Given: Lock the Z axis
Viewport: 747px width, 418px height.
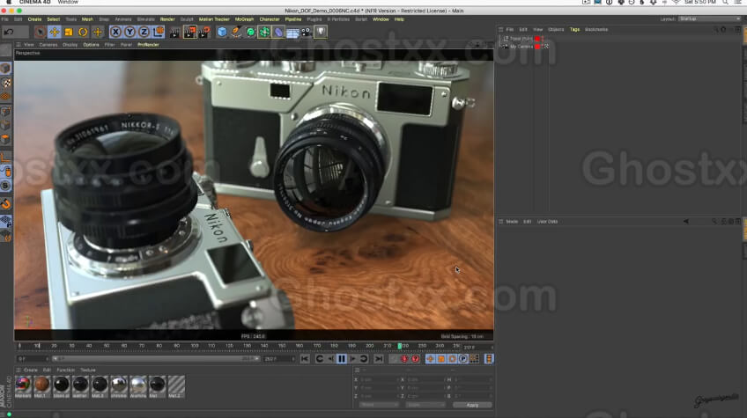Looking at the screenshot, I should click(x=144, y=32).
